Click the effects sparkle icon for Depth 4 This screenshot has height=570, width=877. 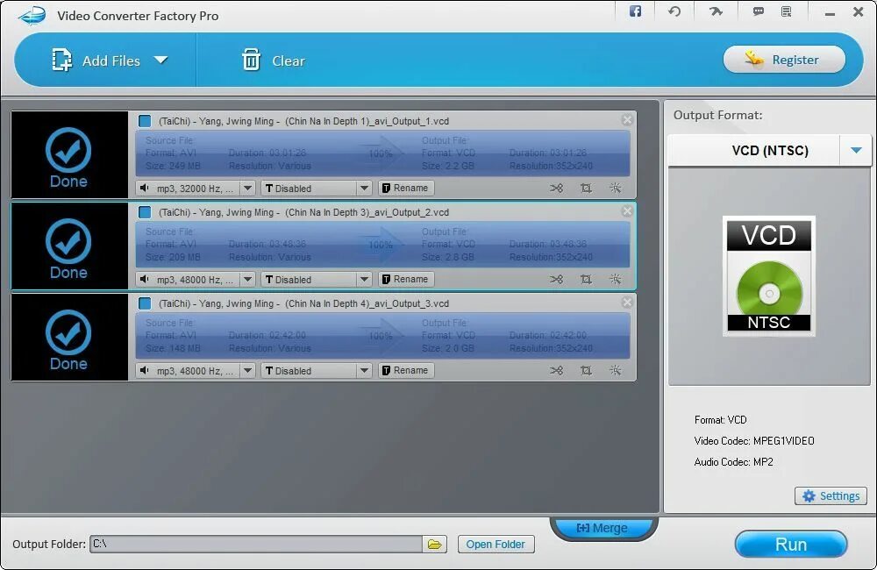click(x=616, y=370)
